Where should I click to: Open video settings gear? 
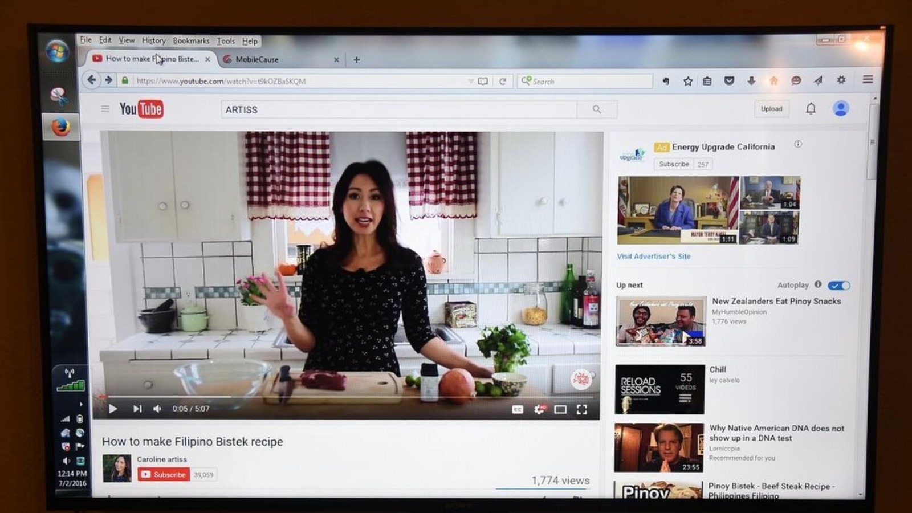pyautogui.click(x=539, y=409)
